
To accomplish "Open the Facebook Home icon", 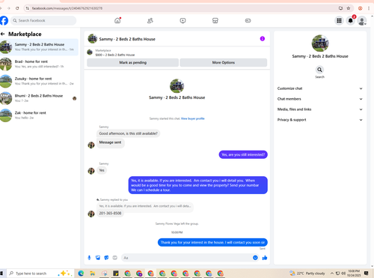I will [117, 20].
